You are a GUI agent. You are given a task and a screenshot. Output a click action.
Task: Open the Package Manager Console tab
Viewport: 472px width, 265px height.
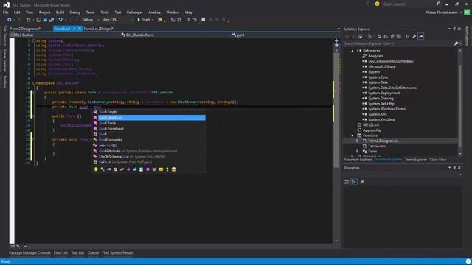29,253
